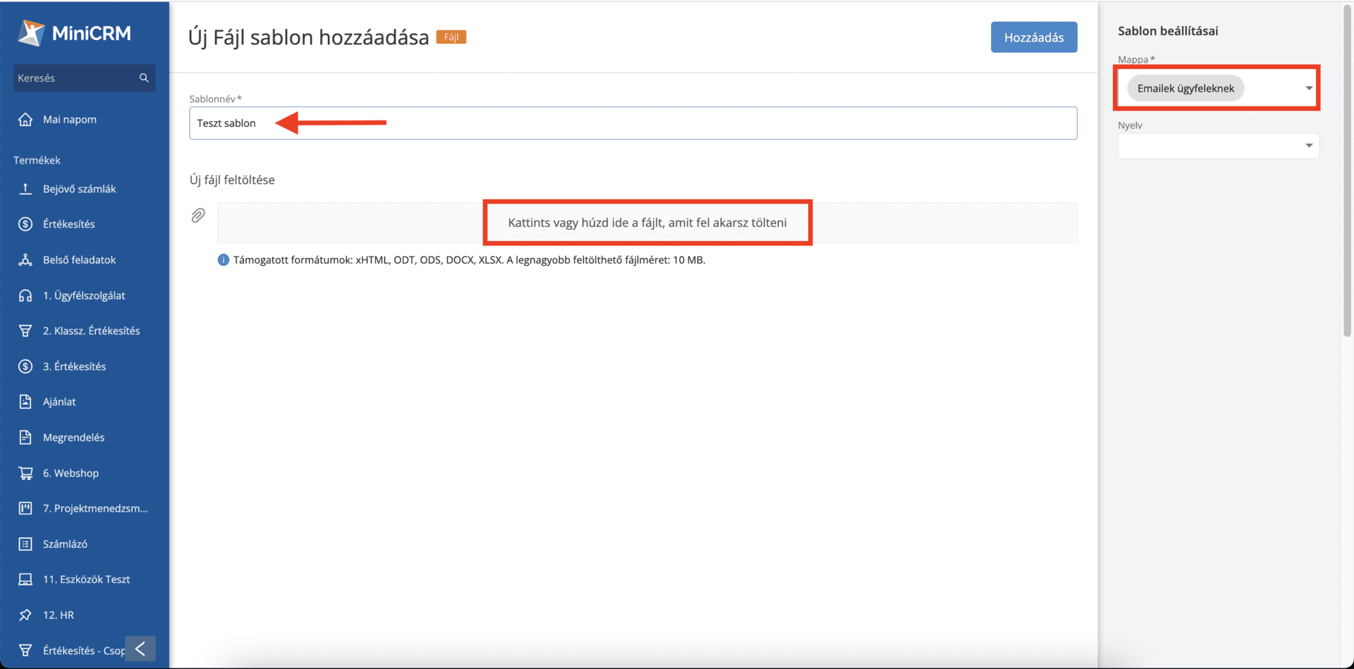
Task: Click the home icon beside Mai napom
Action: tap(25, 119)
